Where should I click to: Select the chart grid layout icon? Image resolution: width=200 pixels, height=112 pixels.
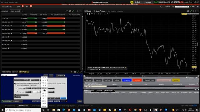click(x=89, y=14)
